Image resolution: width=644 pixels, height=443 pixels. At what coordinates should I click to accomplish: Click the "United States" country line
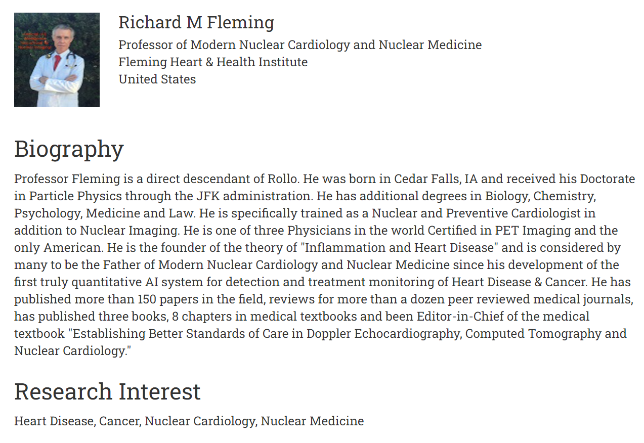click(x=157, y=79)
